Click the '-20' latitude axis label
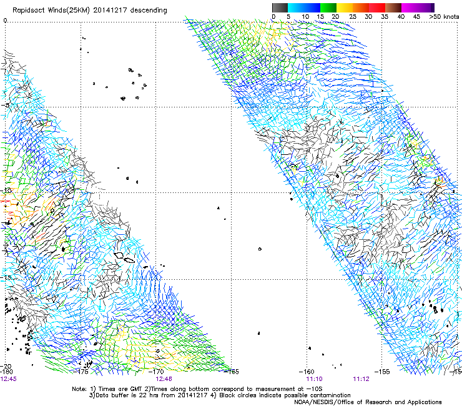Screen dimensions: 462x406 [x=6, y=367]
